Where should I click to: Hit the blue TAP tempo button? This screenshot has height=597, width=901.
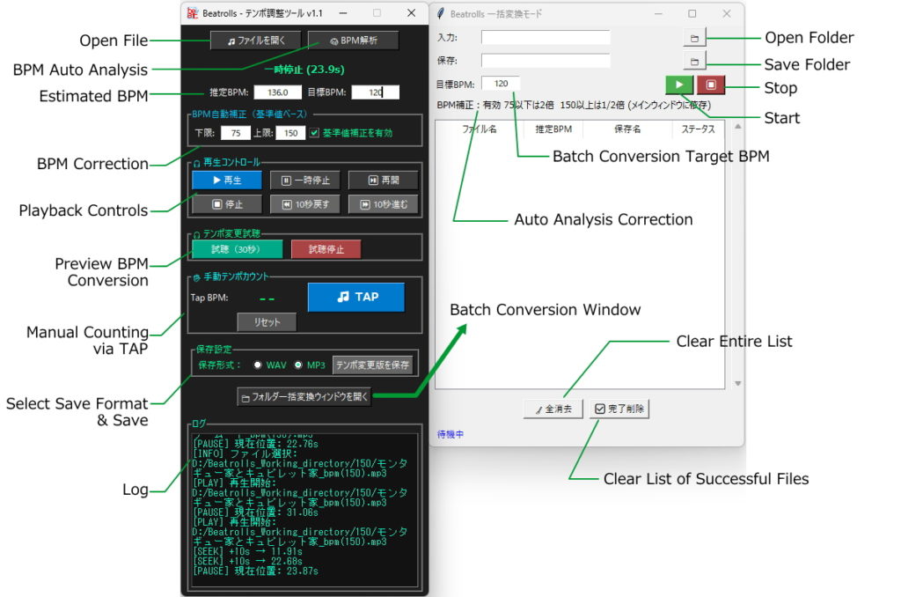(x=356, y=297)
